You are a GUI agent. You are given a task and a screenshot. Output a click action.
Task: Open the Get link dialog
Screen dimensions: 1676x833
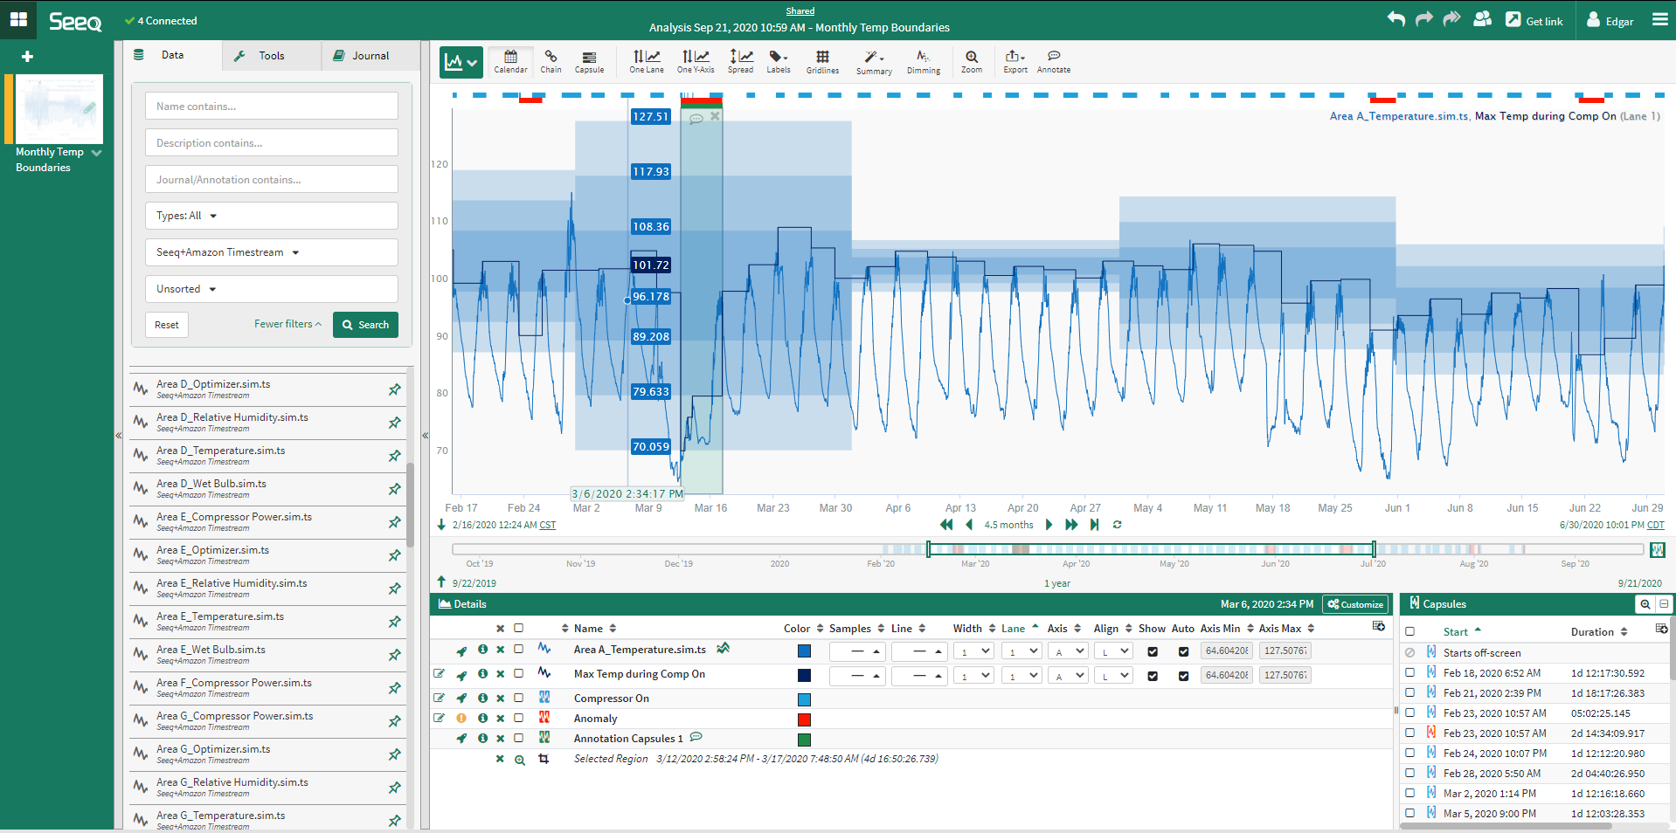pyautogui.click(x=1534, y=19)
